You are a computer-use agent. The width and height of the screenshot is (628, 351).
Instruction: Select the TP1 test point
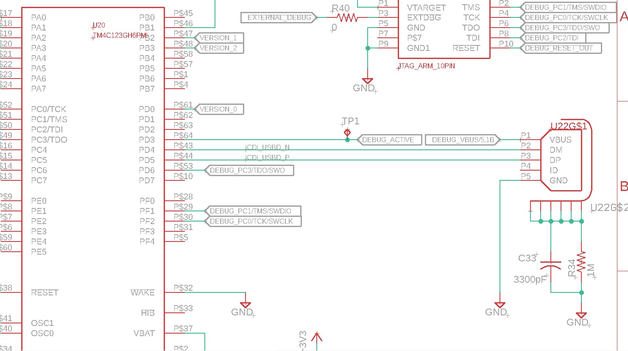pos(347,133)
